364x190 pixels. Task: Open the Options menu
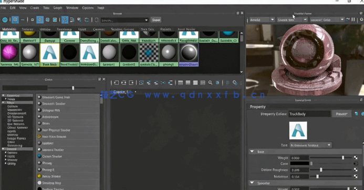coord(88,8)
